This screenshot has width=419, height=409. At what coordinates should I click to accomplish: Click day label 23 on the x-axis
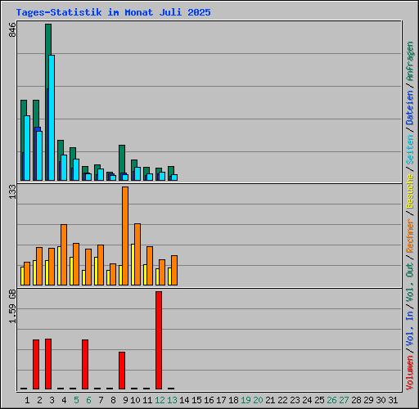tap(295, 400)
